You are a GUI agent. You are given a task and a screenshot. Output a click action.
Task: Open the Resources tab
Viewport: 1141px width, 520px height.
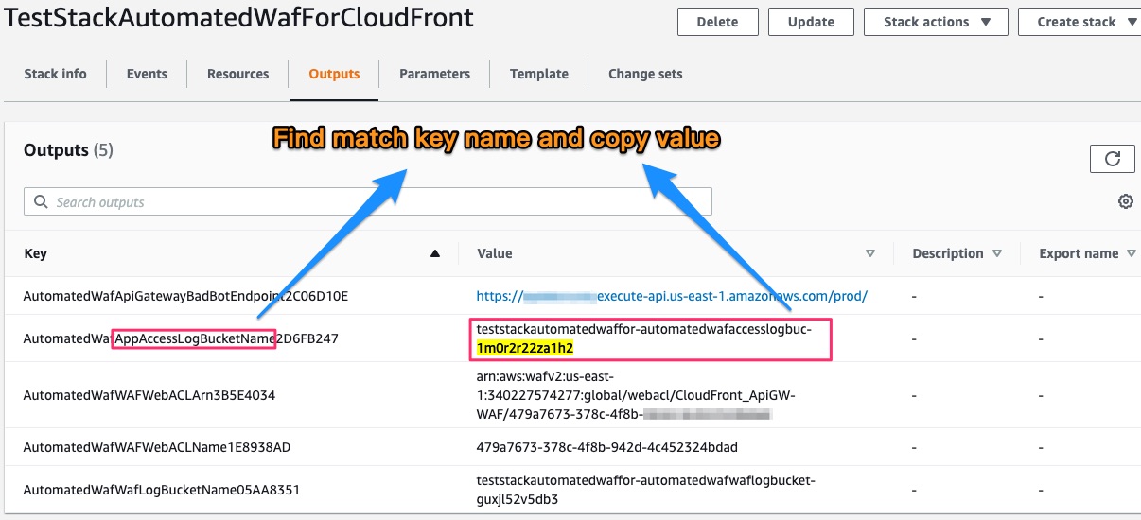[x=238, y=74]
